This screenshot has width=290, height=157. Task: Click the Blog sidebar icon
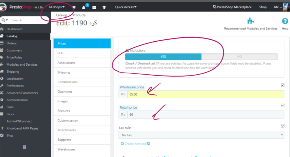(2, 135)
